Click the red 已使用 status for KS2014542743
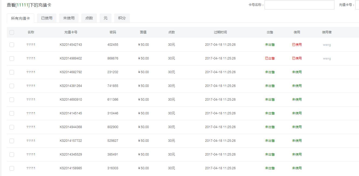This screenshot has width=359, height=176. pyautogui.click(x=297, y=45)
